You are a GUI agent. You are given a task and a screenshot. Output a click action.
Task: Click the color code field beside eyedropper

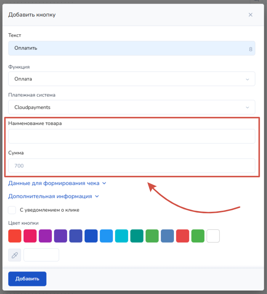41,255
